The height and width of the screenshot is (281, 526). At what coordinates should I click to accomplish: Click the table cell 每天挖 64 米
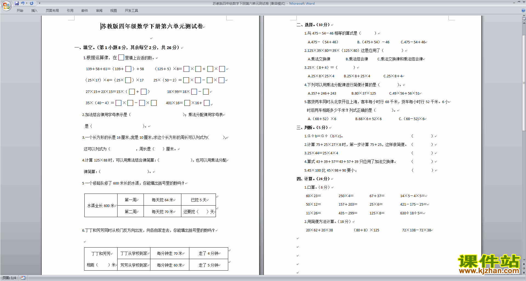click(162, 200)
